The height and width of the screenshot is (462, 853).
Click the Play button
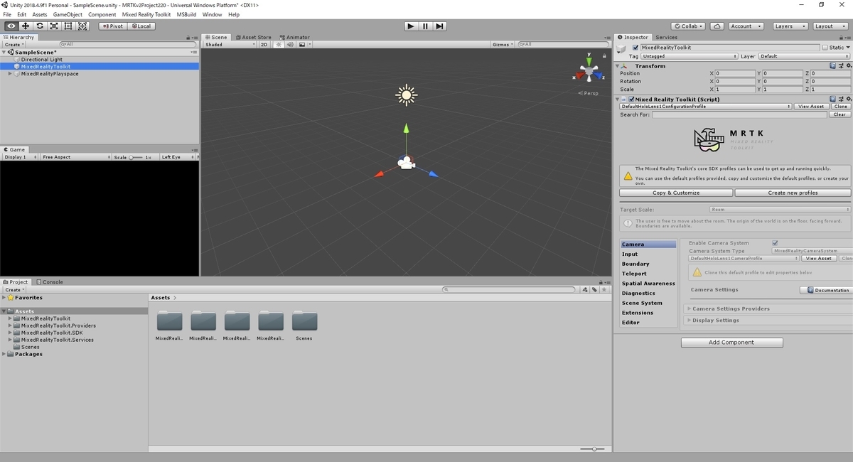411,26
